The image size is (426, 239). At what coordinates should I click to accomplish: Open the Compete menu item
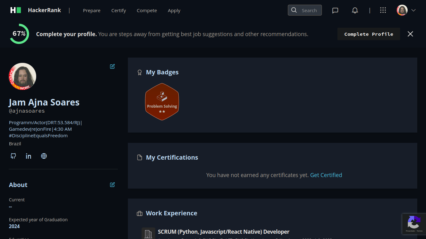(x=147, y=11)
